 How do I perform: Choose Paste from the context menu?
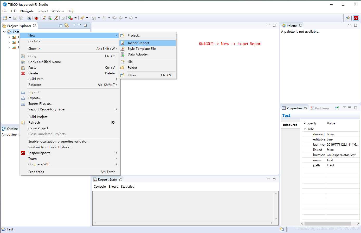(x=70, y=67)
